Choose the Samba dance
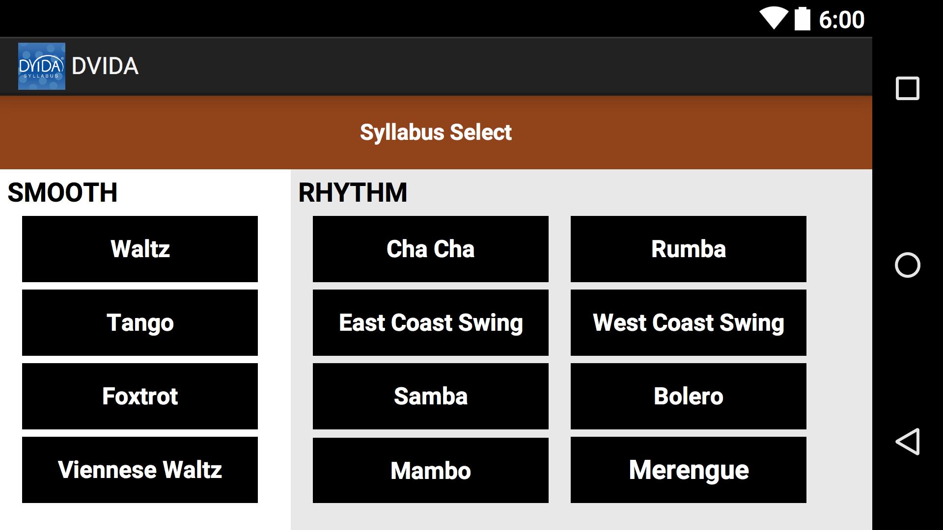This screenshot has width=943, height=530. [430, 396]
